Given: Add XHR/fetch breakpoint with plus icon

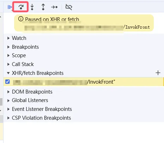Looking at the screenshot, I should (x=158, y=73).
